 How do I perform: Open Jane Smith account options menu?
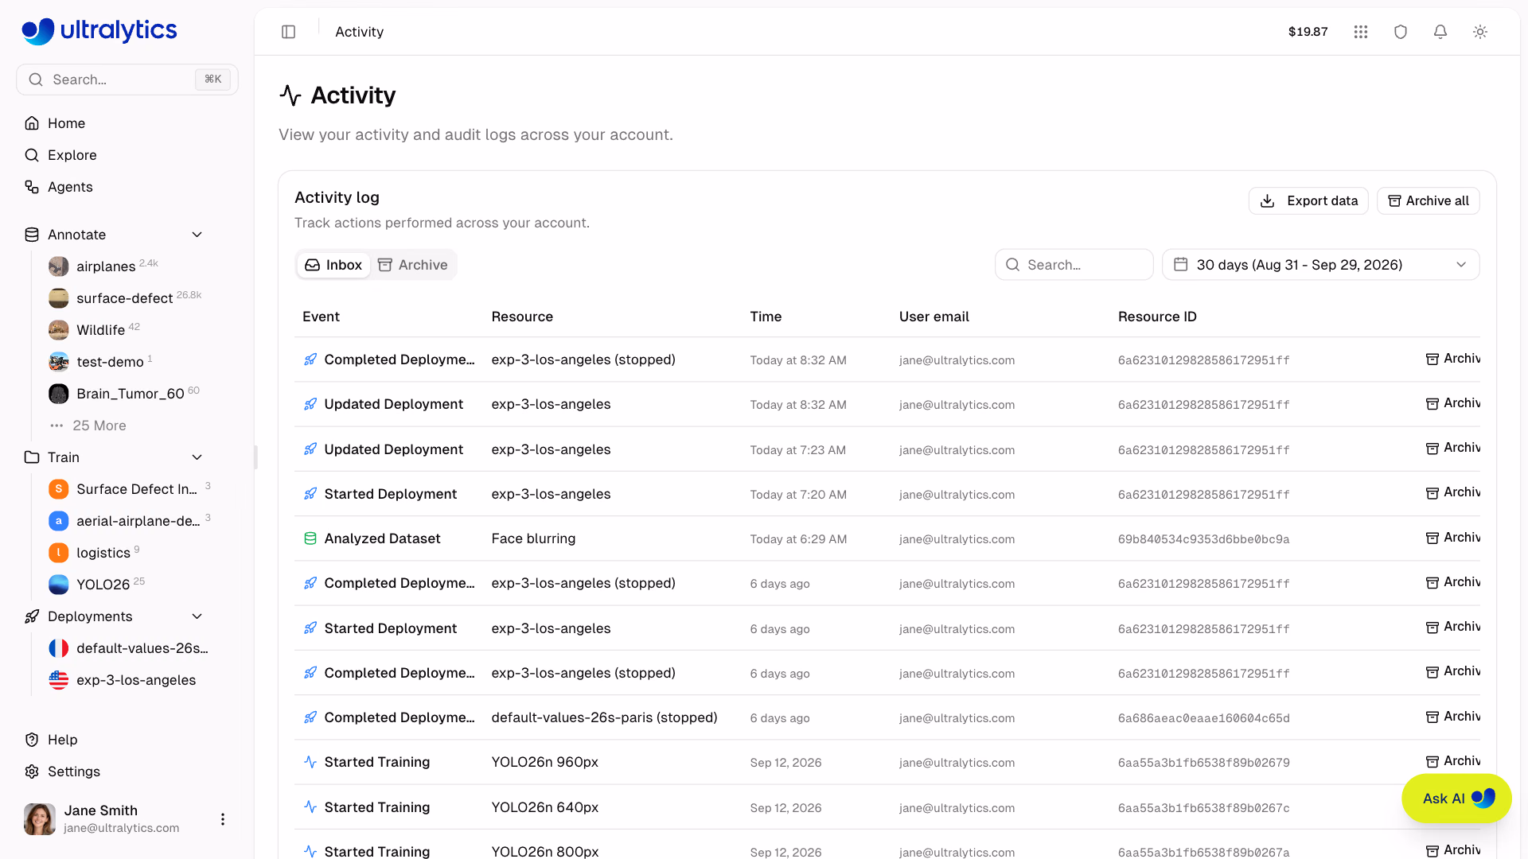[223, 819]
